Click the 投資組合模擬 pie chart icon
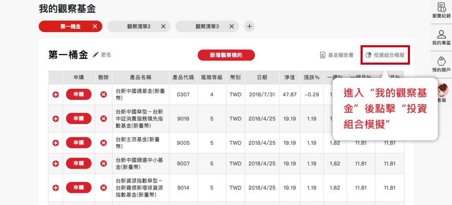The width and height of the screenshot is (452, 205). pyautogui.click(x=368, y=55)
